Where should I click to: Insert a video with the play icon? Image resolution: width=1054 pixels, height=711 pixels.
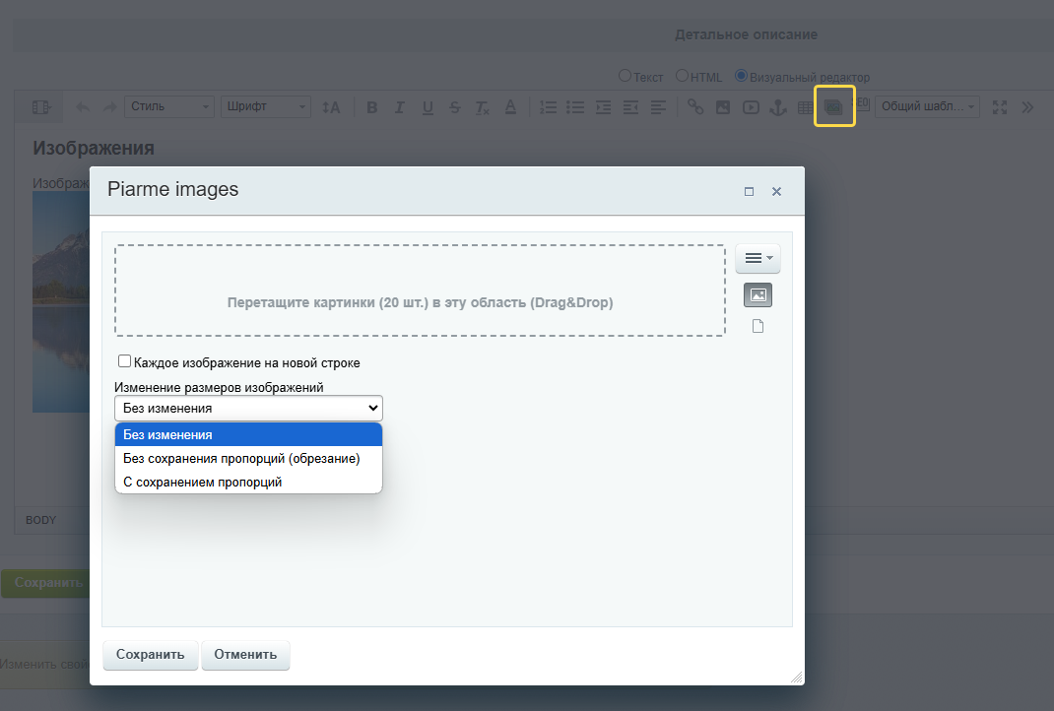tap(751, 107)
